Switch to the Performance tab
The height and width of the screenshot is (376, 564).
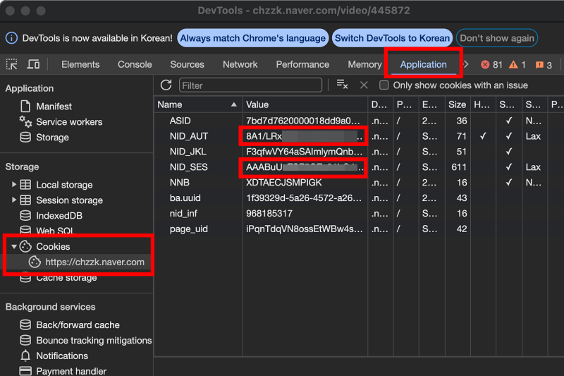[302, 64]
